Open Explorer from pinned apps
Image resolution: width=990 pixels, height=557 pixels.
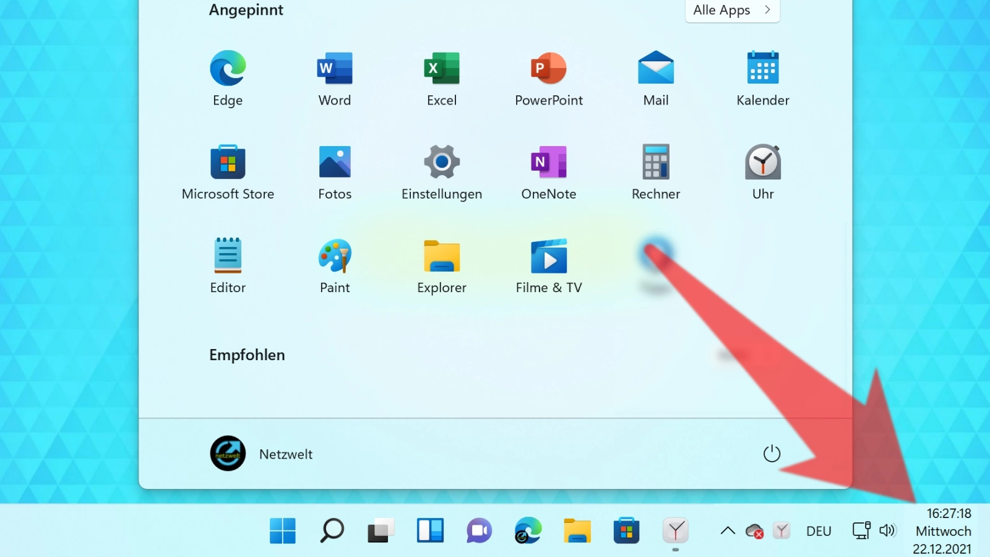coord(442,266)
